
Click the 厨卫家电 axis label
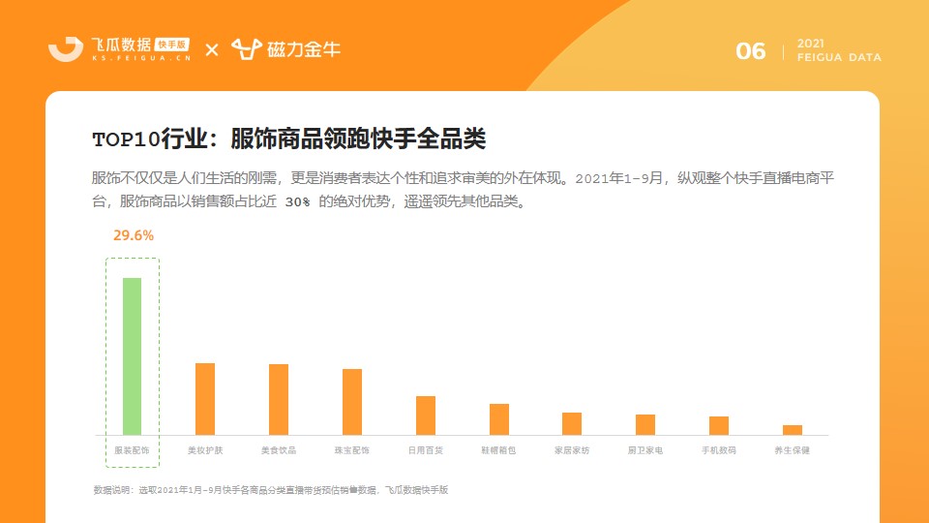click(645, 450)
